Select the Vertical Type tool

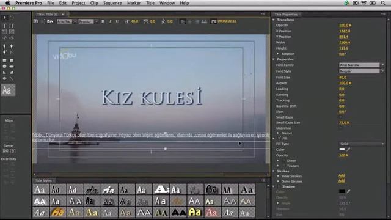12,26
